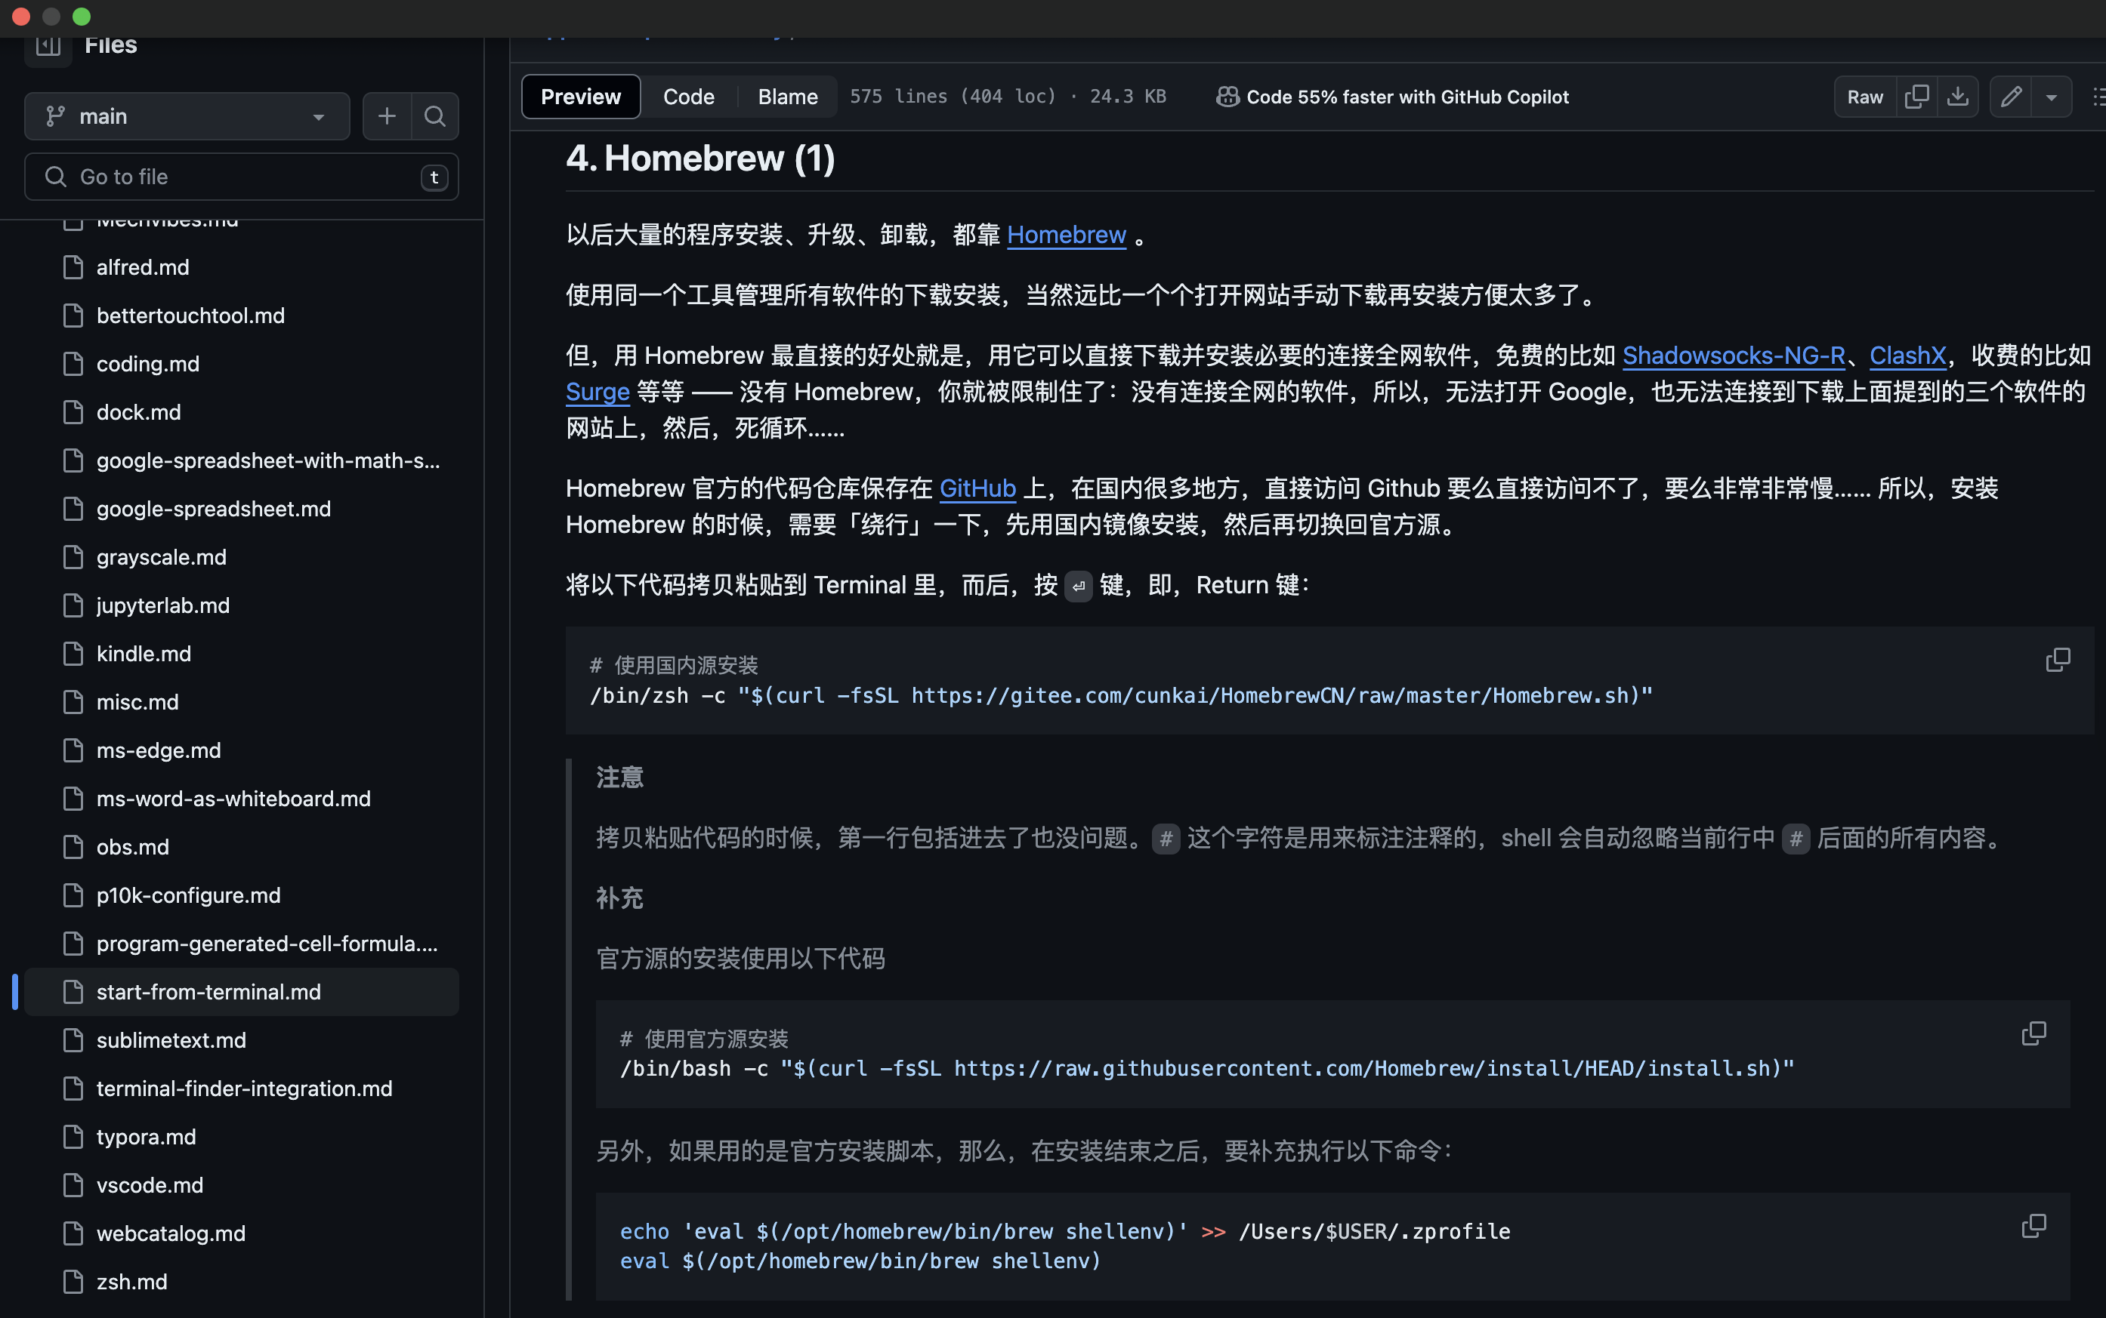Viewport: 2106px width, 1318px height.
Task: Download the raw file icon
Action: (x=1957, y=97)
